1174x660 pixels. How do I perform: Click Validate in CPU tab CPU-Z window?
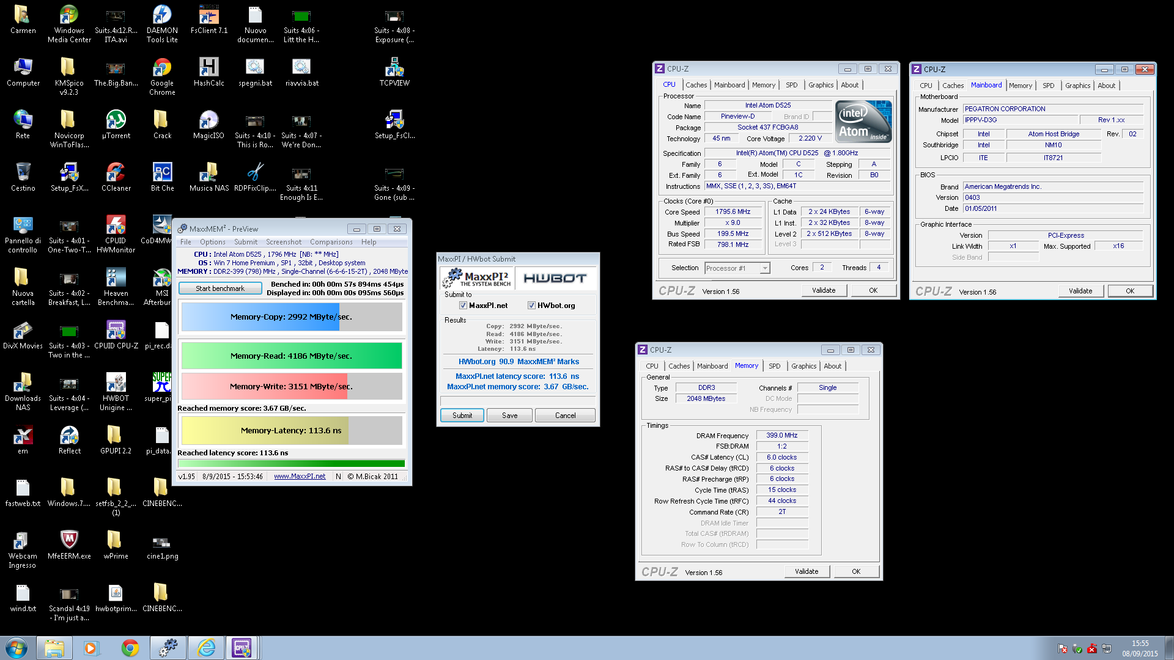click(x=824, y=290)
